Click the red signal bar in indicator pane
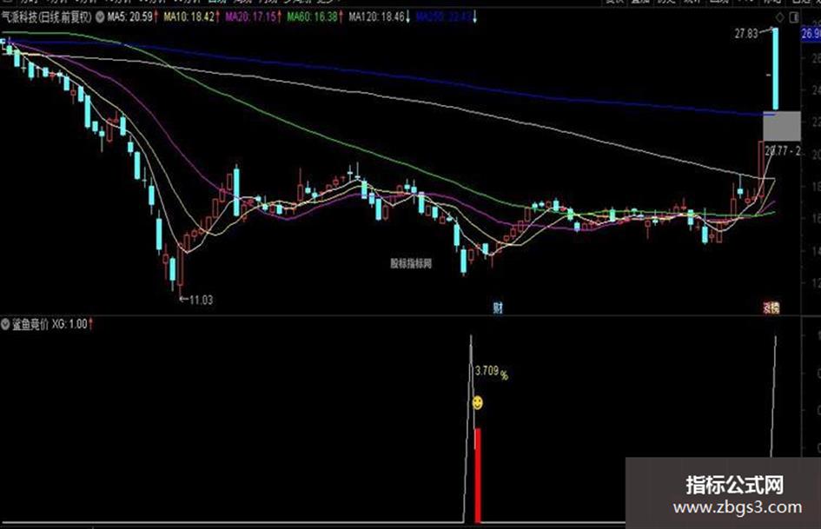Viewport: 821px width, 529px height. (478, 475)
